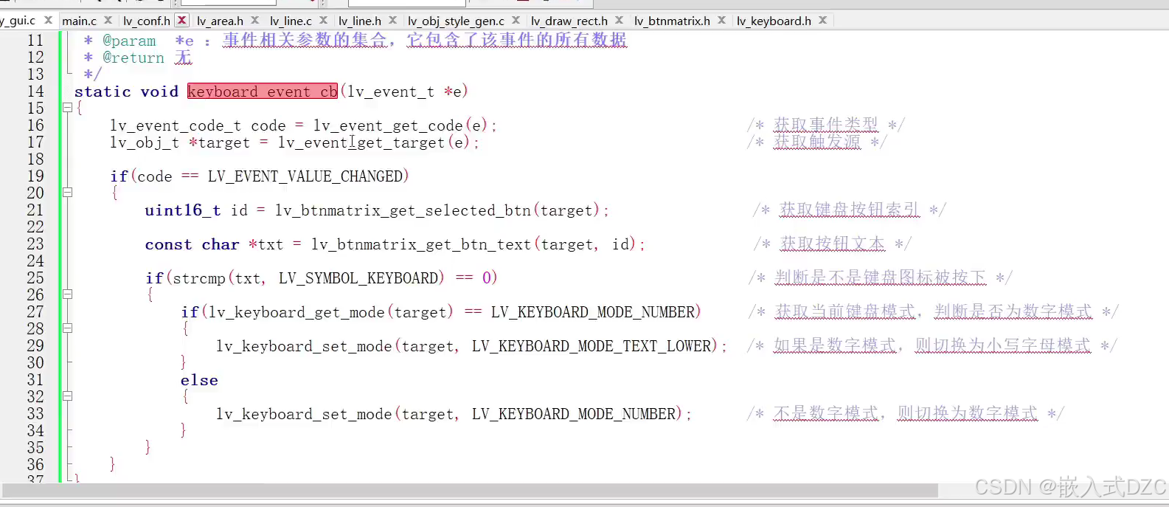Click the 获取按钮文本 comment on line 23
Viewport: 1169px width, 507px height.
click(x=832, y=244)
